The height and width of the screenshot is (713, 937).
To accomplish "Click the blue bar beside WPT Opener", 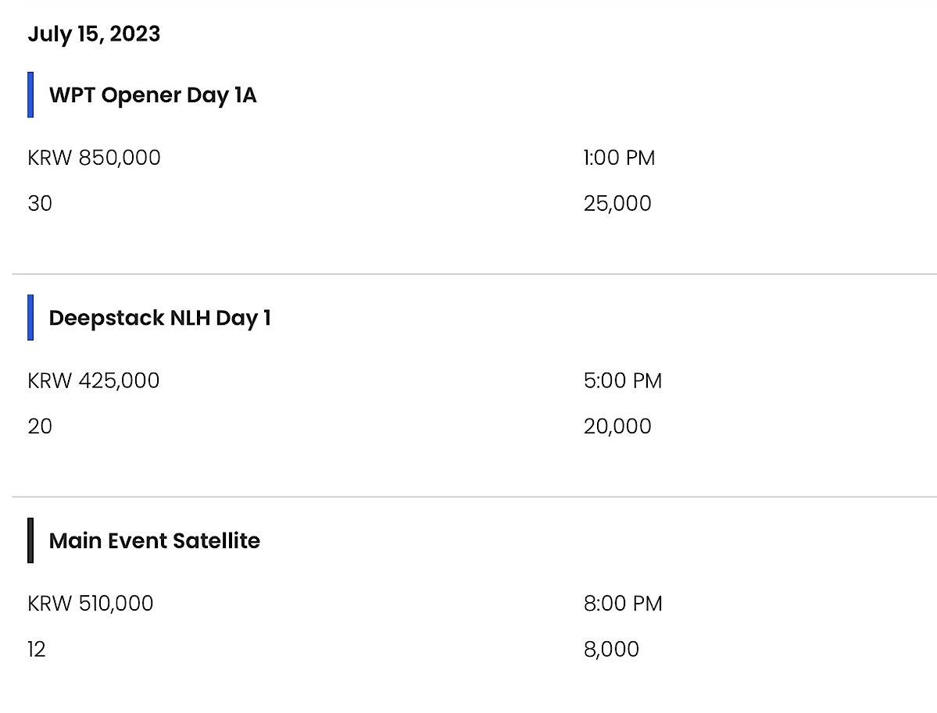I will [30, 95].
